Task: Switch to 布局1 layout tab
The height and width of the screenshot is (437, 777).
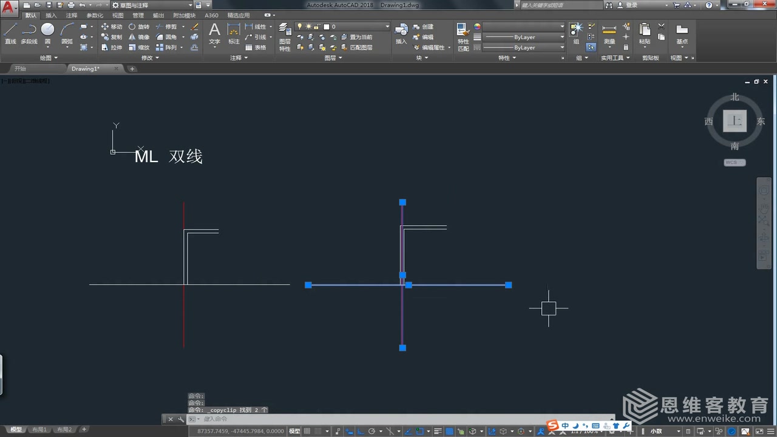Action: click(x=39, y=430)
